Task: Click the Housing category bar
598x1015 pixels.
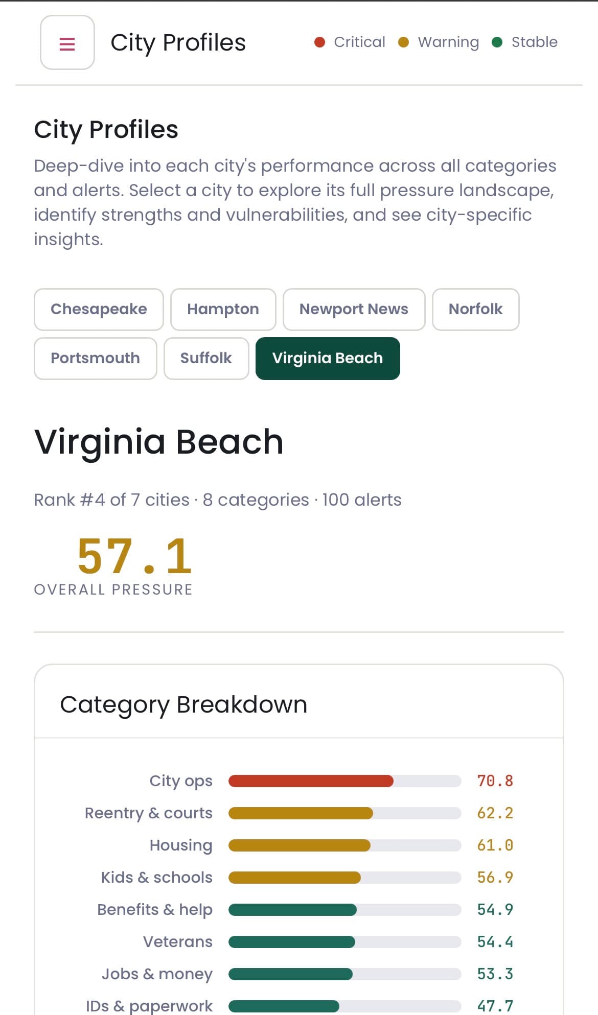Action: pyautogui.click(x=300, y=845)
